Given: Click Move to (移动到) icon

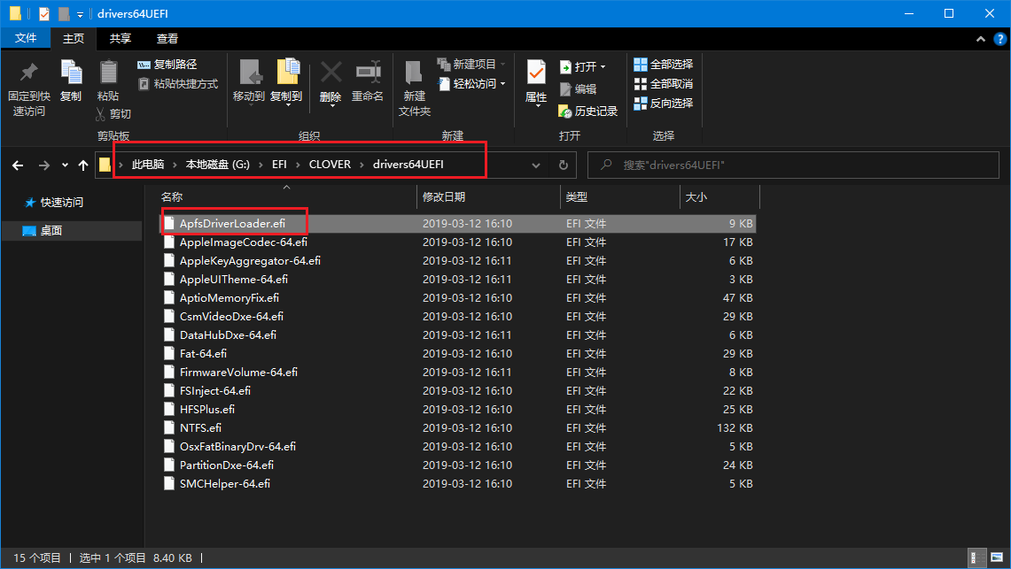Looking at the screenshot, I should [x=249, y=72].
